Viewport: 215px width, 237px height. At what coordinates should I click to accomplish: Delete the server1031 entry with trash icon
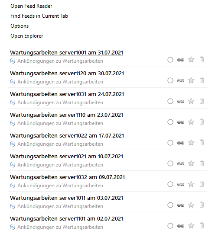coord(202,101)
